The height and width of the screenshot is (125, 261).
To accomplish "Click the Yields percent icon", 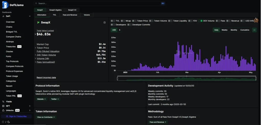I will click(x=3, y=102).
